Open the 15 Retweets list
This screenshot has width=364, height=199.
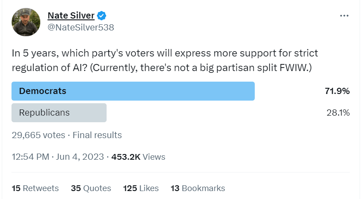[35, 188]
